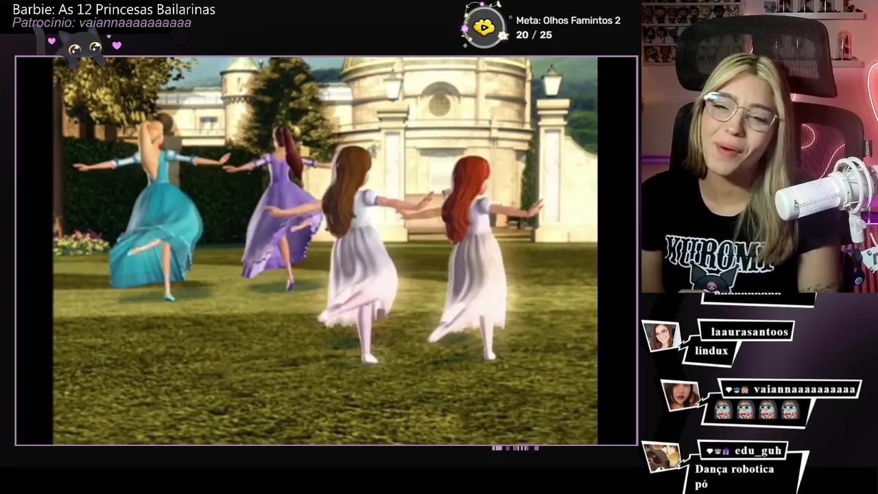
Task: Click the badge icons beside edu_guh name
Action: pos(717,451)
